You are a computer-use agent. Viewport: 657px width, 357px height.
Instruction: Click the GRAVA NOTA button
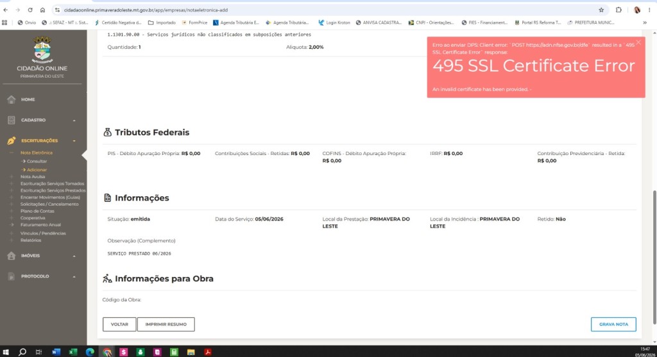[x=613, y=324]
